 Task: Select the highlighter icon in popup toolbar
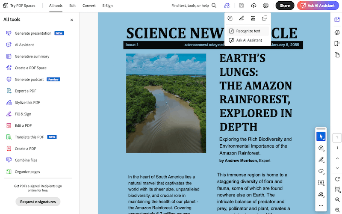(x=242, y=18)
